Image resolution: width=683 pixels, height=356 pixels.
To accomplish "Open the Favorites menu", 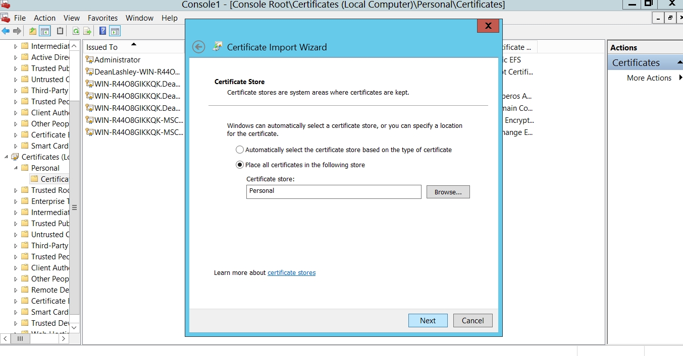I will (102, 18).
